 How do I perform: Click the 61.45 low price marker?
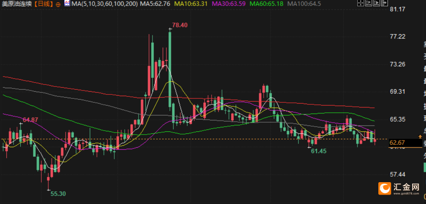(318, 151)
